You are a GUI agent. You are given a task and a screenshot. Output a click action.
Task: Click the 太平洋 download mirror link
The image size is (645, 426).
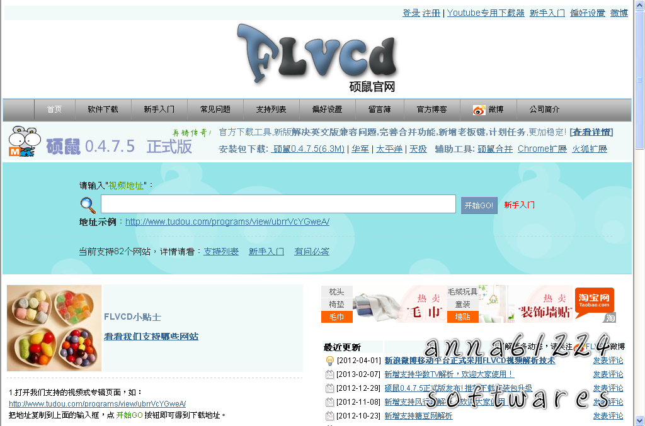(389, 149)
